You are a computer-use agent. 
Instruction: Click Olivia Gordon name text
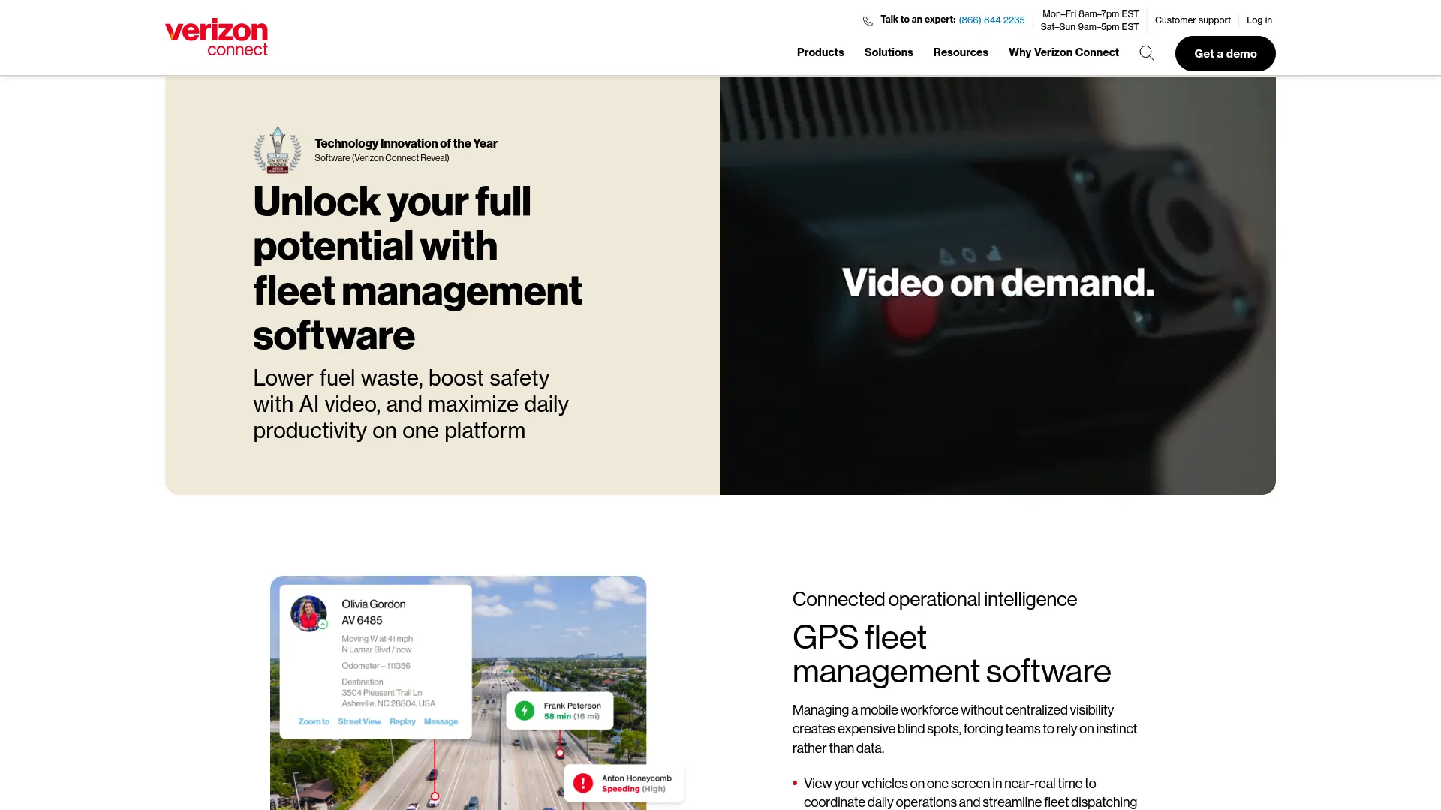pyautogui.click(x=373, y=604)
